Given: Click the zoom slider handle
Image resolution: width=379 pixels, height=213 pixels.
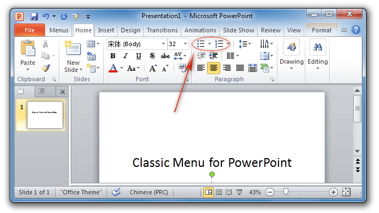Looking at the screenshot, I should [286, 192].
